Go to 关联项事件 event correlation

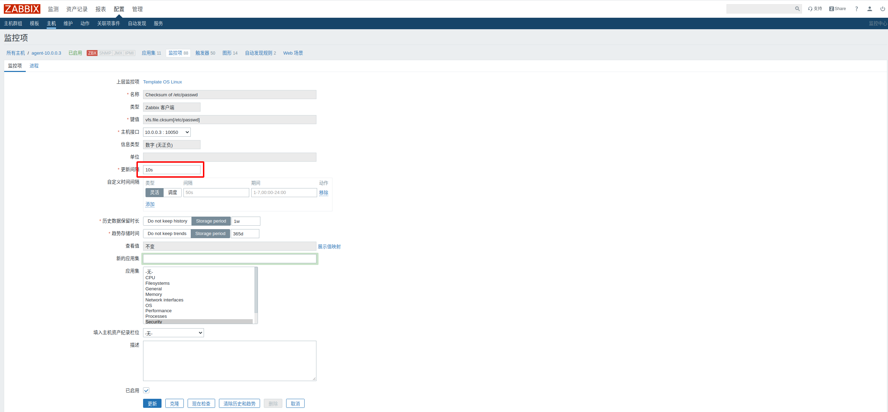pos(109,23)
